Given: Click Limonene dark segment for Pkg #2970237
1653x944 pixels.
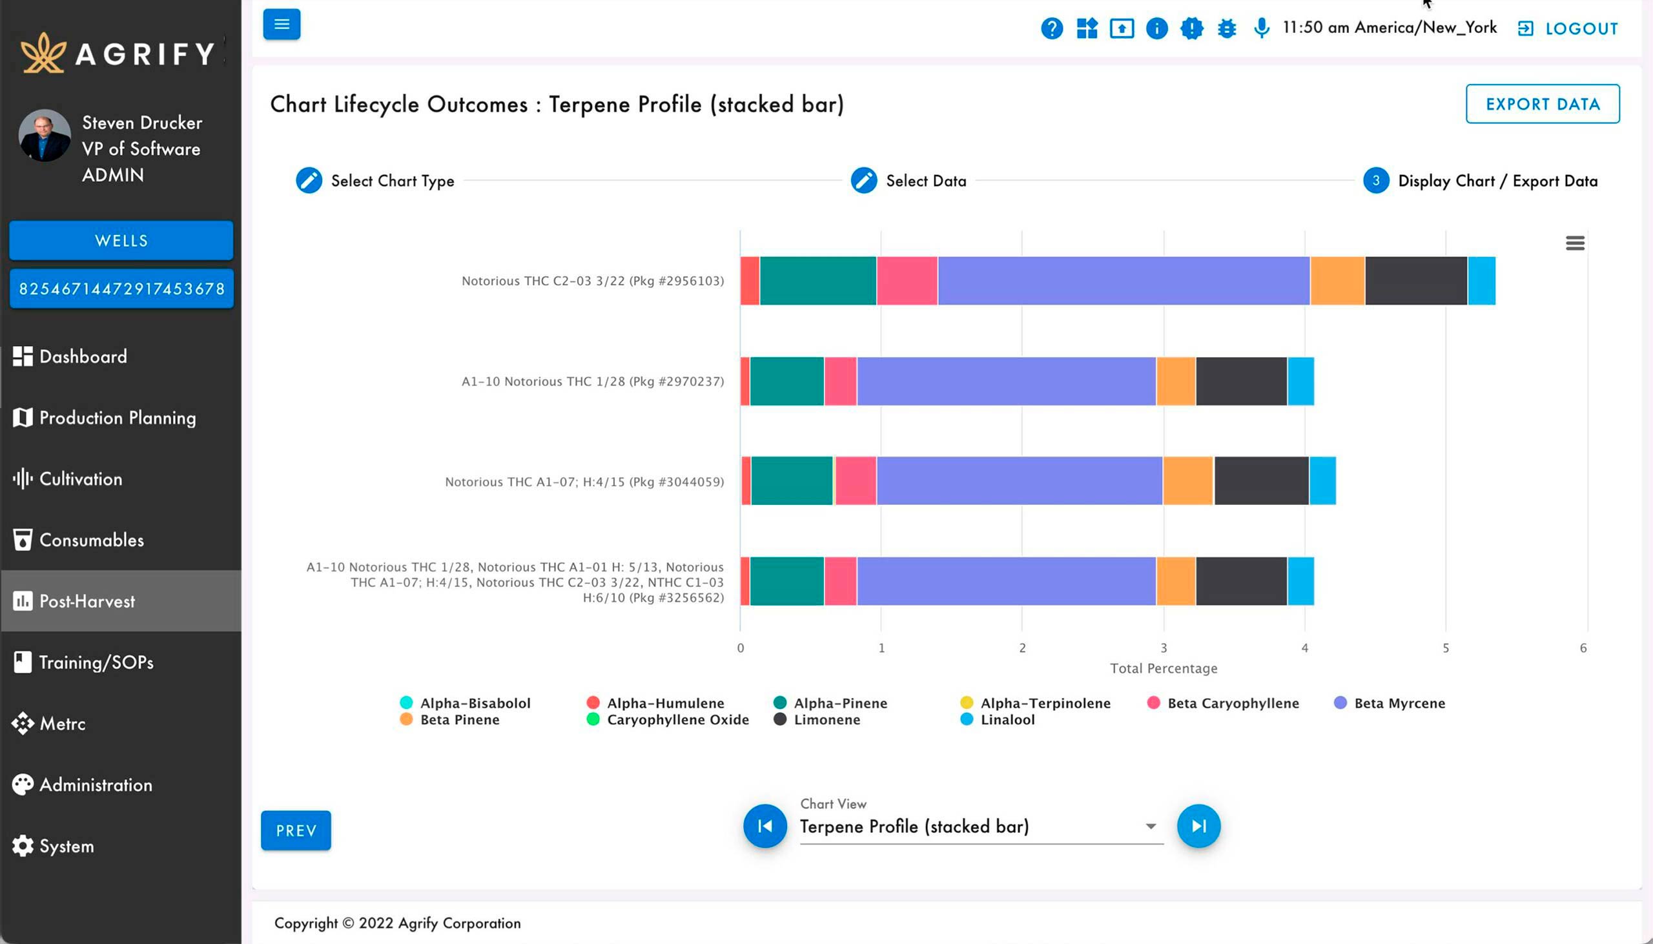Looking at the screenshot, I should [x=1242, y=381].
